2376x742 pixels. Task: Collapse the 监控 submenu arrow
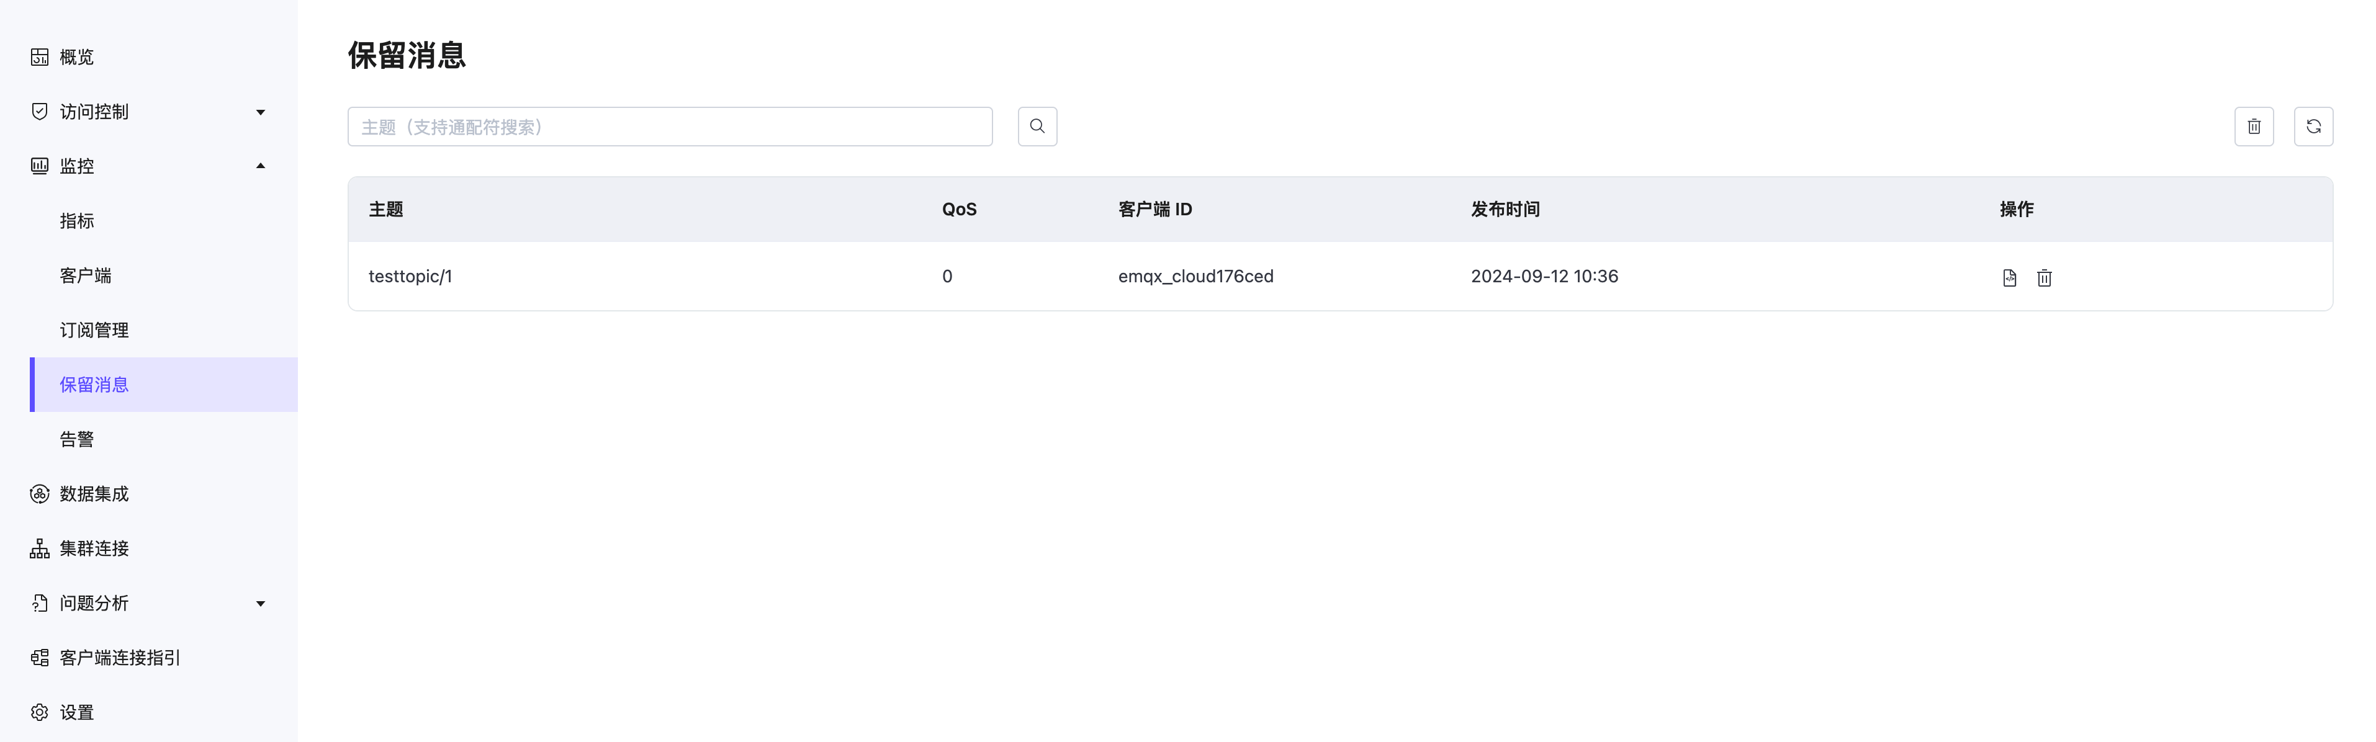pyautogui.click(x=260, y=166)
